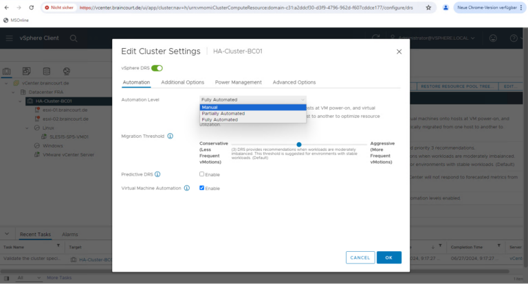Image resolution: width=528 pixels, height=284 pixels.
Task: Choose Manual automation level
Action: coord(253,107)
